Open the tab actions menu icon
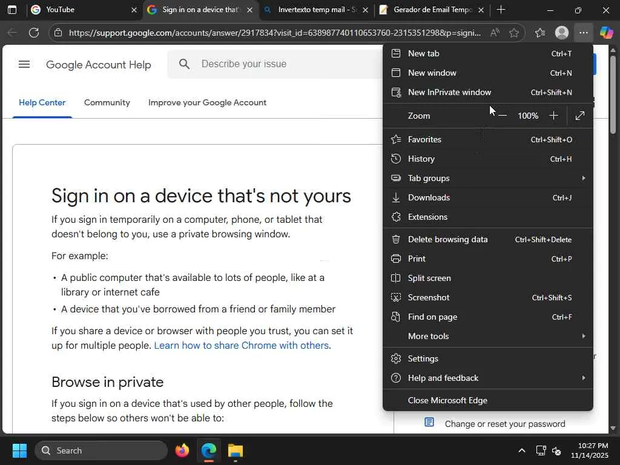Viewport: 620px width, 465px height. point(12,10)
